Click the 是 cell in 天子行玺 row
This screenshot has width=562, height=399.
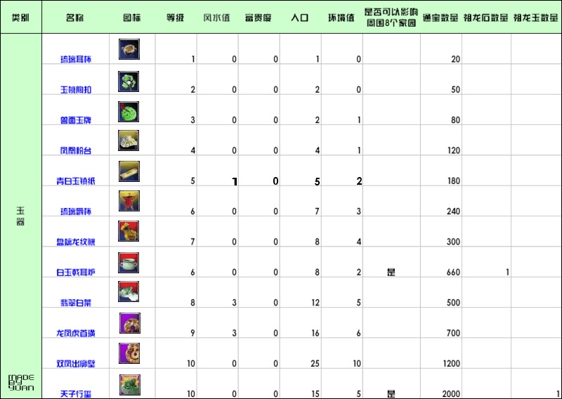click(x=391, y=394)
